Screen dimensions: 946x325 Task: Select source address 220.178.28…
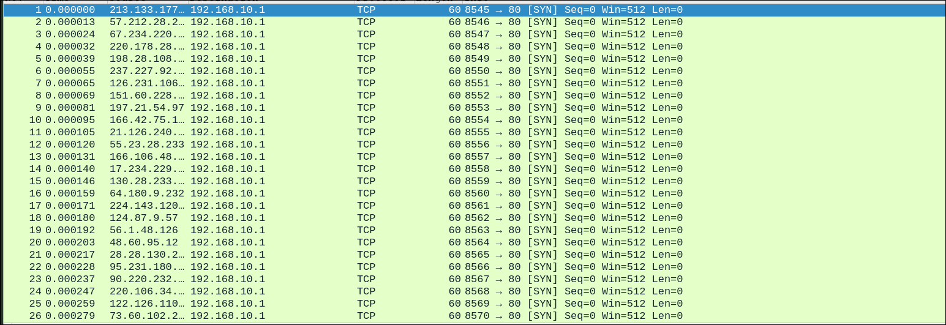[147, 47]
